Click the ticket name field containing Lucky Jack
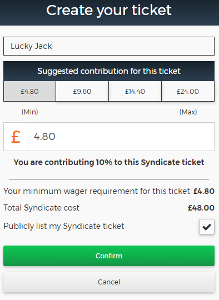 (109, 46)
